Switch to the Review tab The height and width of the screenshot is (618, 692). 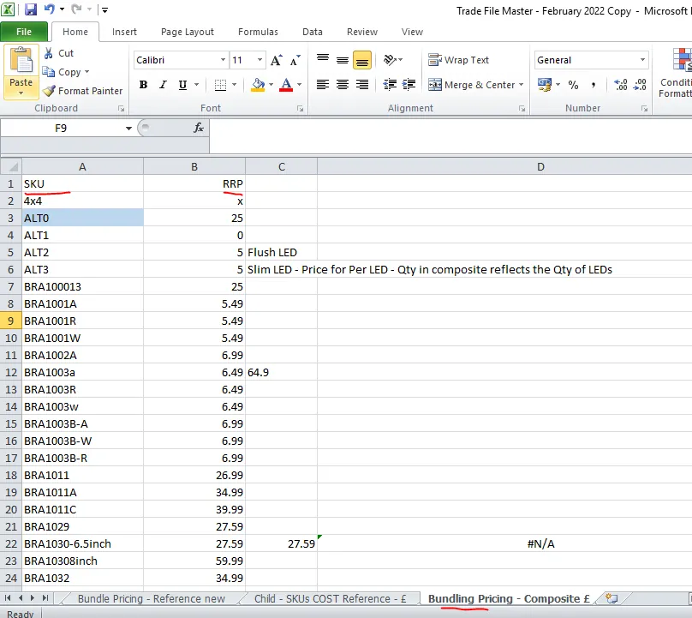coord(362,32)
